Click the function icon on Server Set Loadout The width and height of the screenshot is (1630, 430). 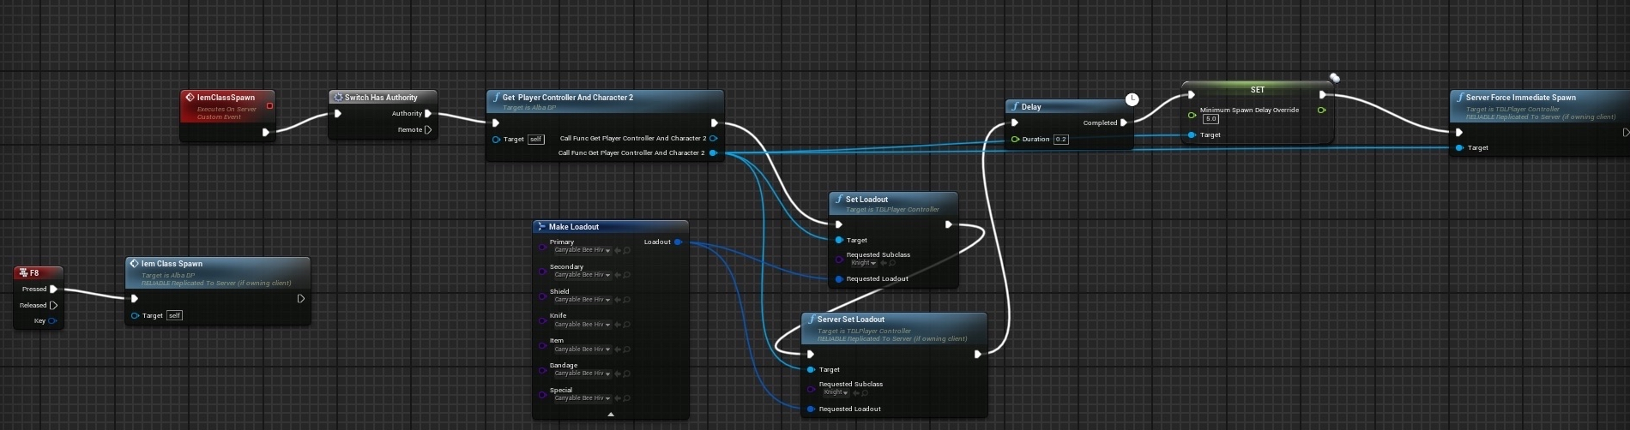811,320
